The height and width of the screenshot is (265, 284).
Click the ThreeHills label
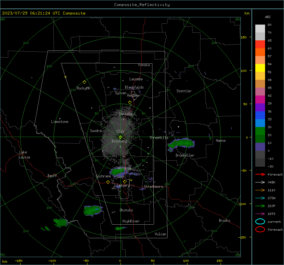[x=159, y=138]
